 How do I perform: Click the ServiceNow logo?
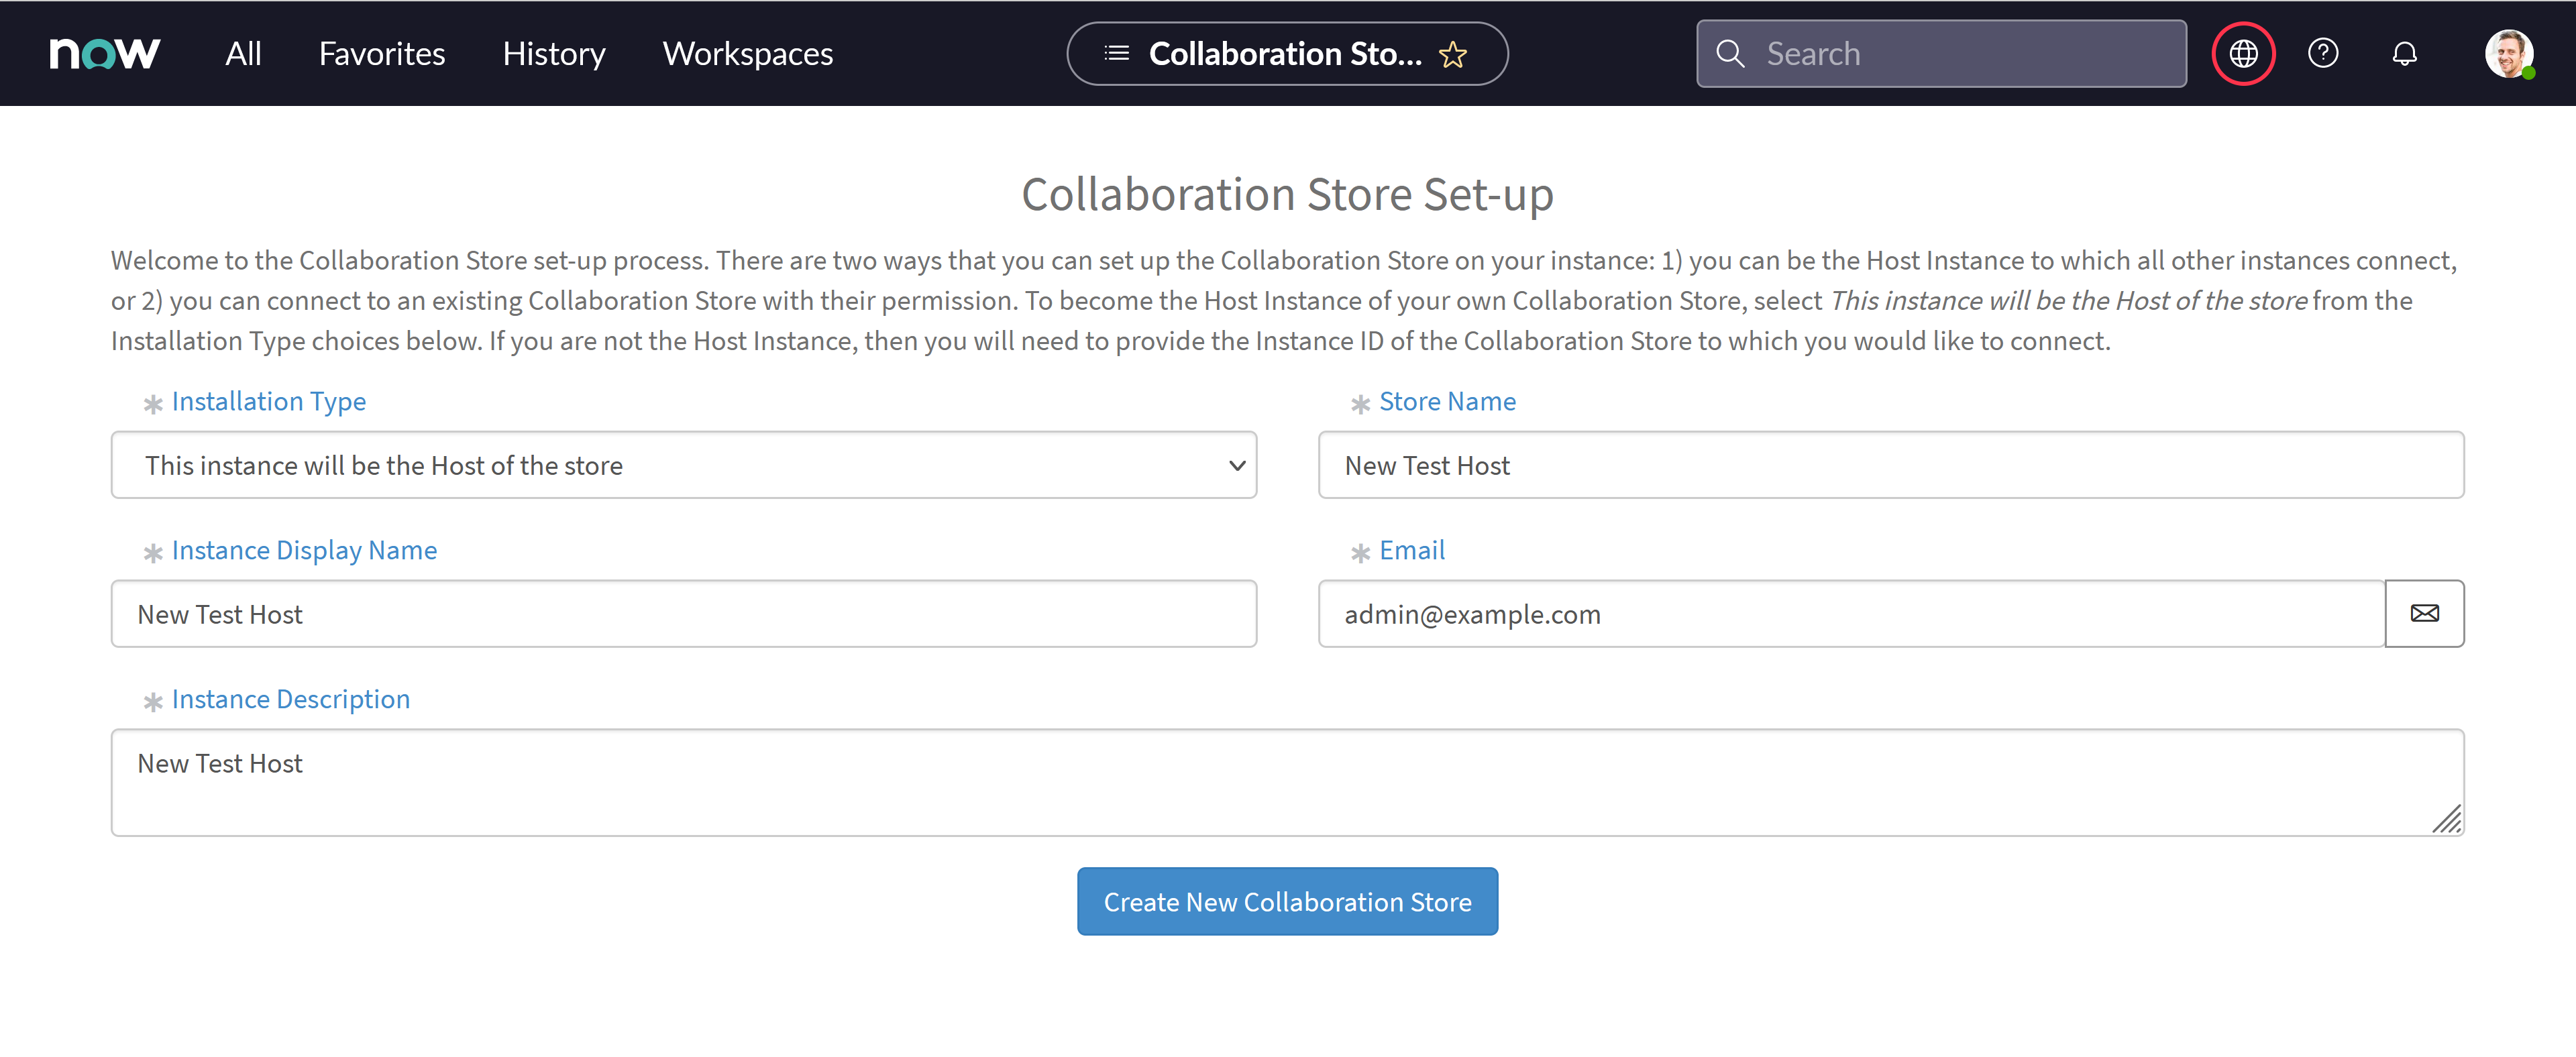pos(104,53)
